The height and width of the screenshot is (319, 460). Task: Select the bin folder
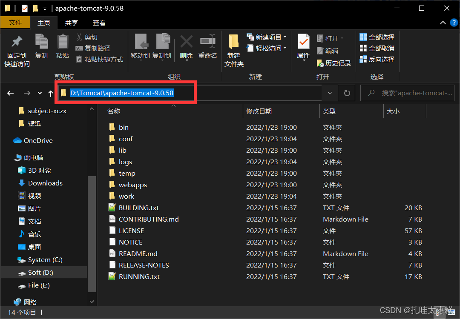[119, 128]
